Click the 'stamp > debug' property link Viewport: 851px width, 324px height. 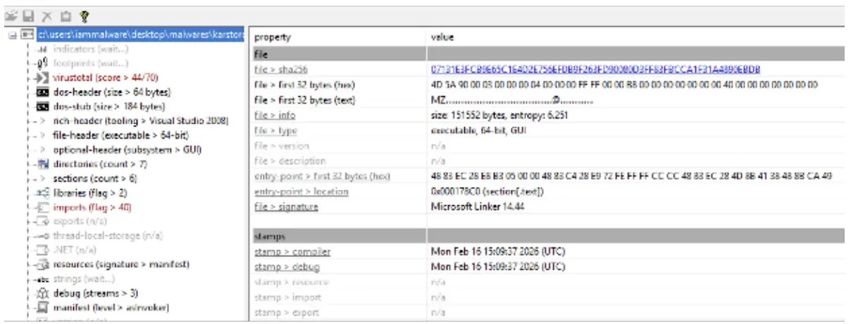pos(286,267)
